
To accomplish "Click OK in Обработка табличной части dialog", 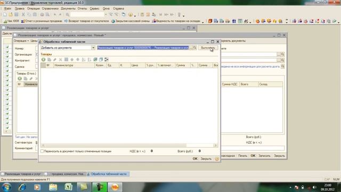I will 195,159.
